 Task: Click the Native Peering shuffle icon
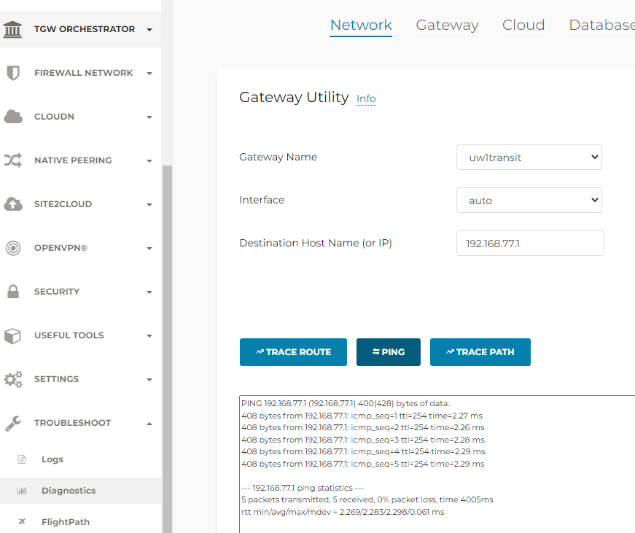[x=13, y=160]
